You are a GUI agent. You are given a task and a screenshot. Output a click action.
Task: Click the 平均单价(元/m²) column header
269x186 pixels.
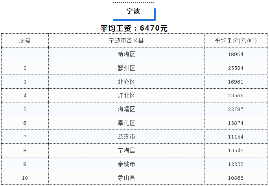(x=236, y=40)
